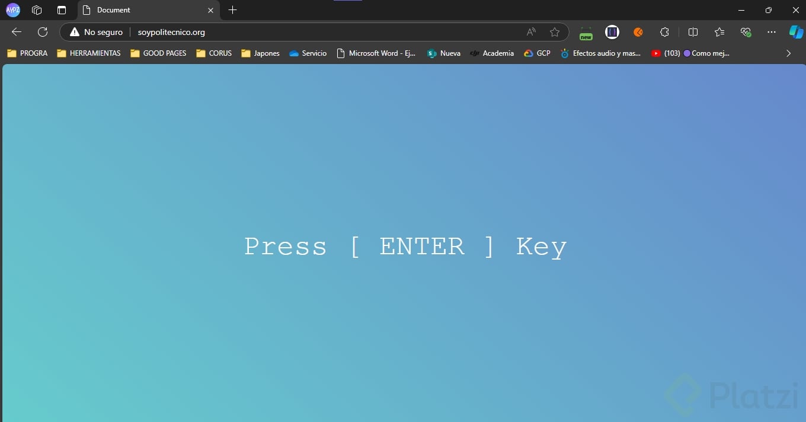Click the No seguro security warning

tap(96, 32)
